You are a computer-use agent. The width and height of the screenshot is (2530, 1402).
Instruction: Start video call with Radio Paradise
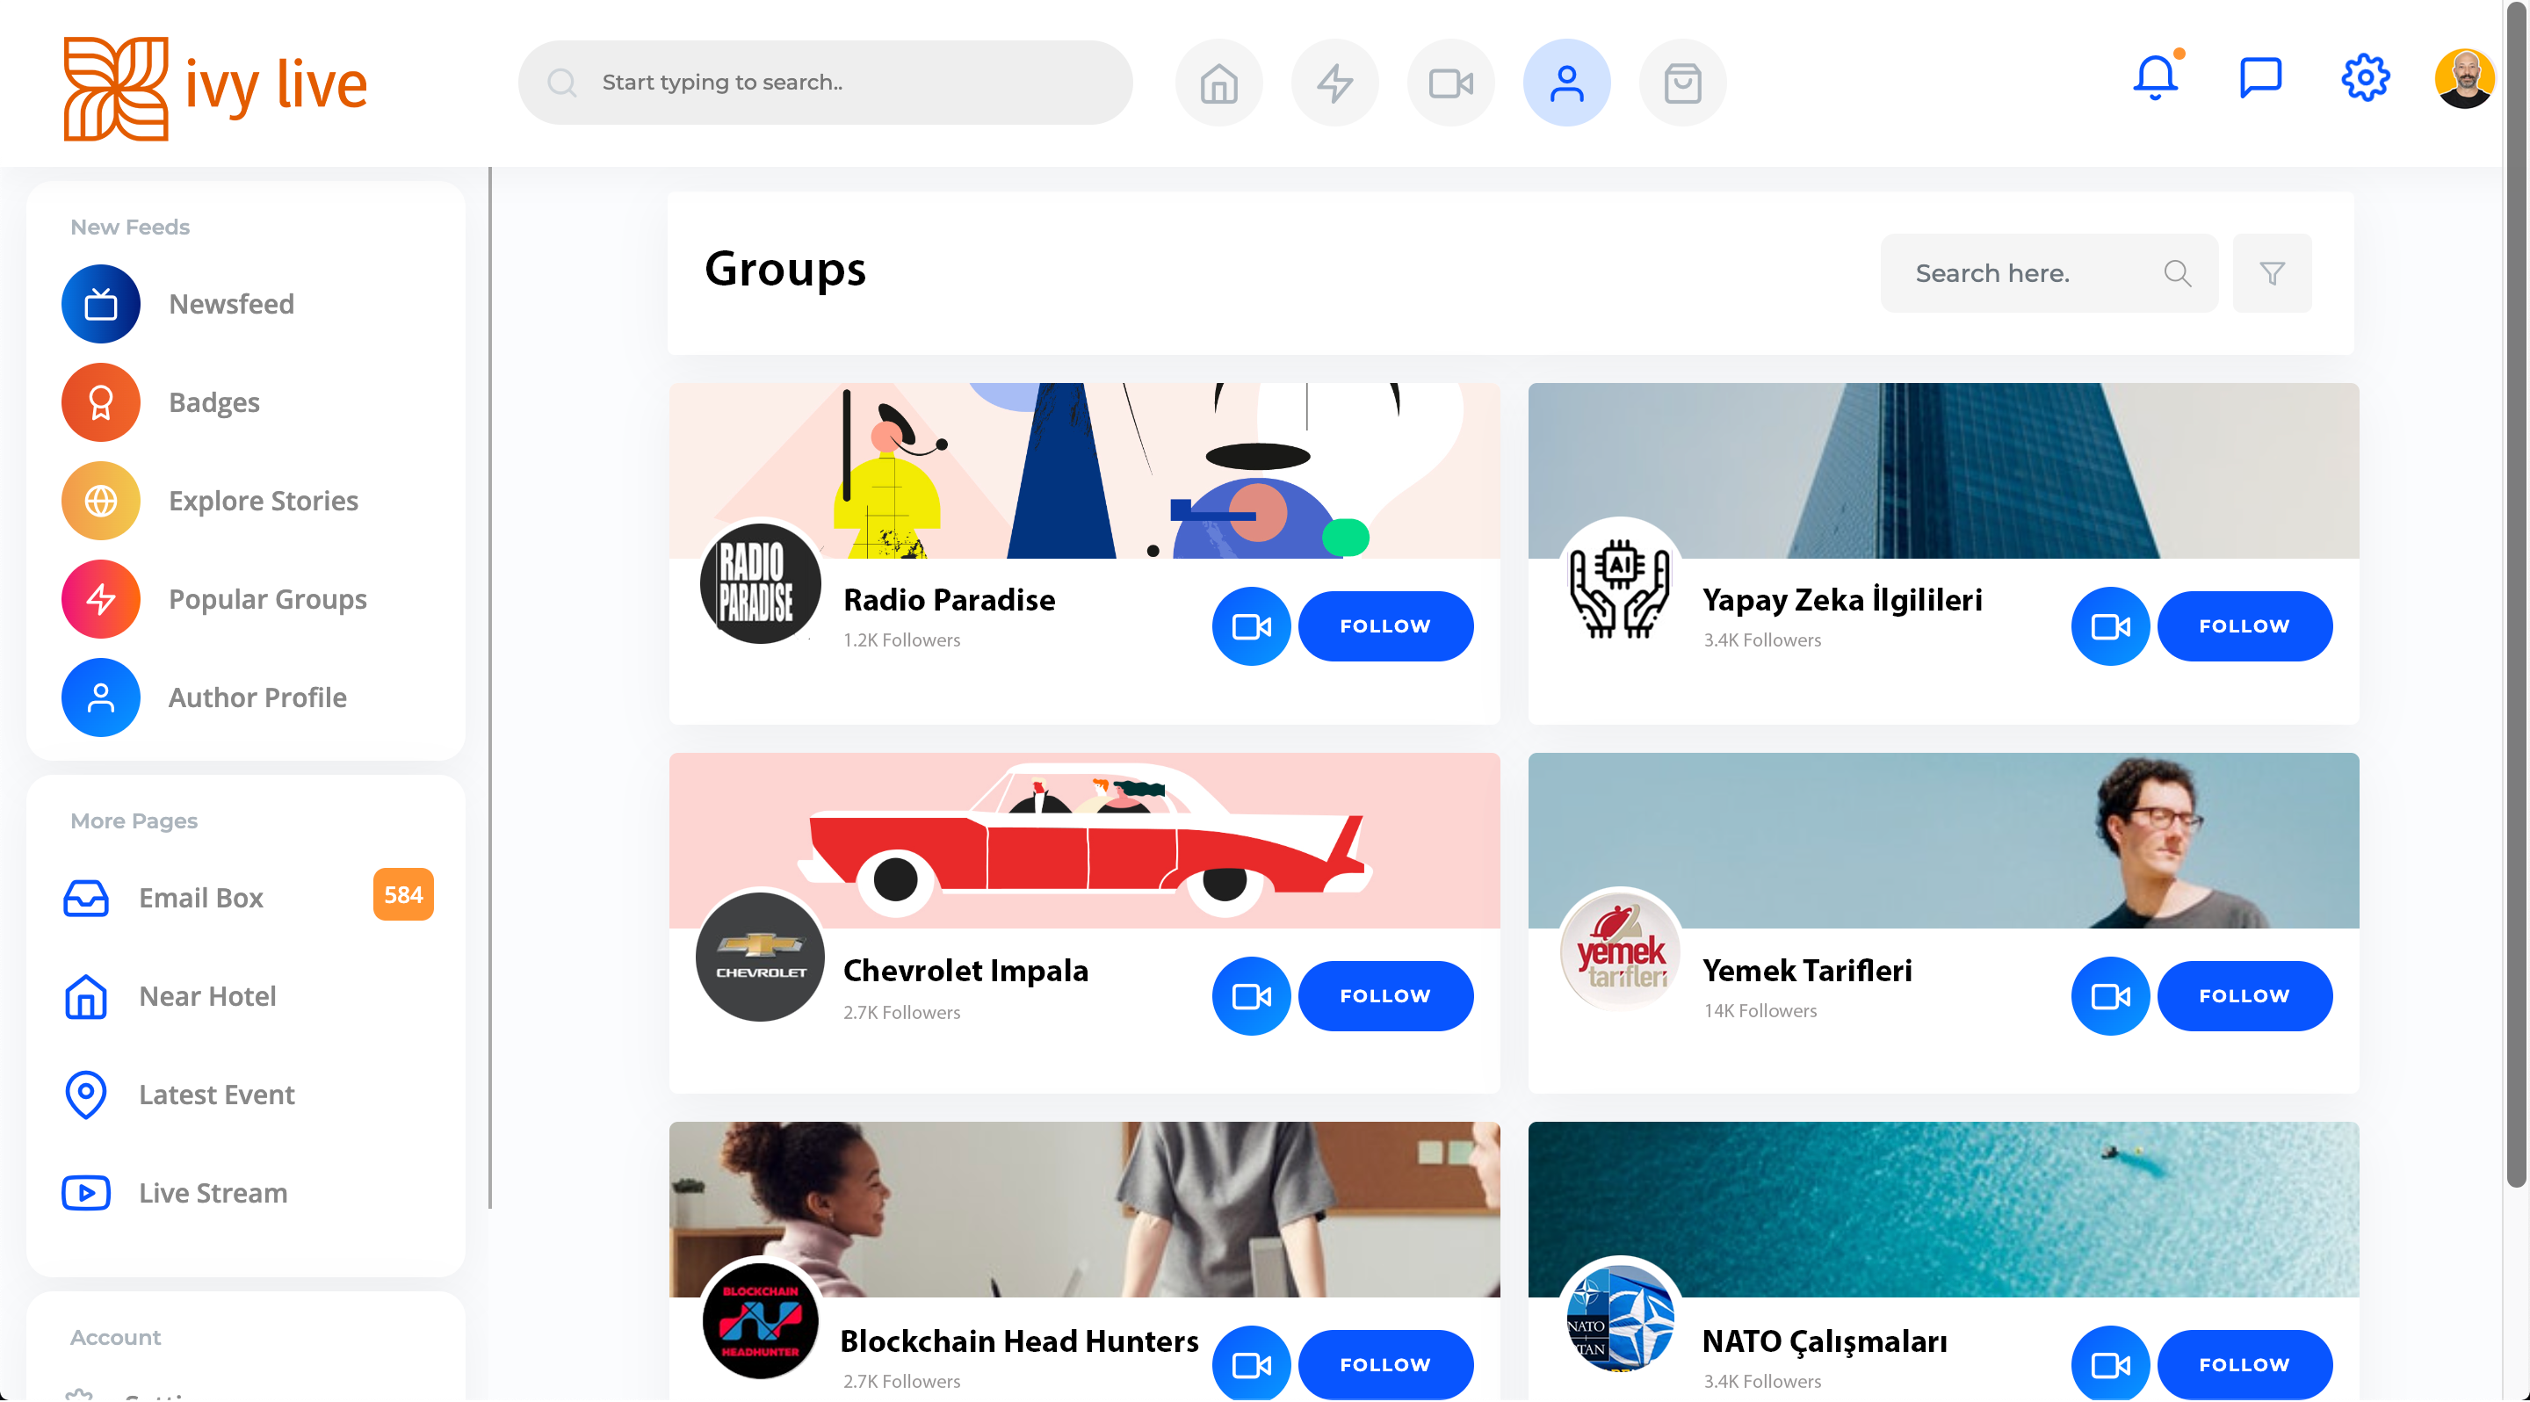[x=1251, y=625]
